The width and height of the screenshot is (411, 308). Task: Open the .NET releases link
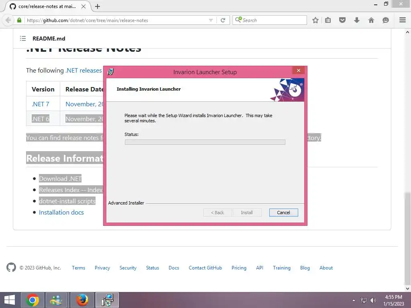83,71
